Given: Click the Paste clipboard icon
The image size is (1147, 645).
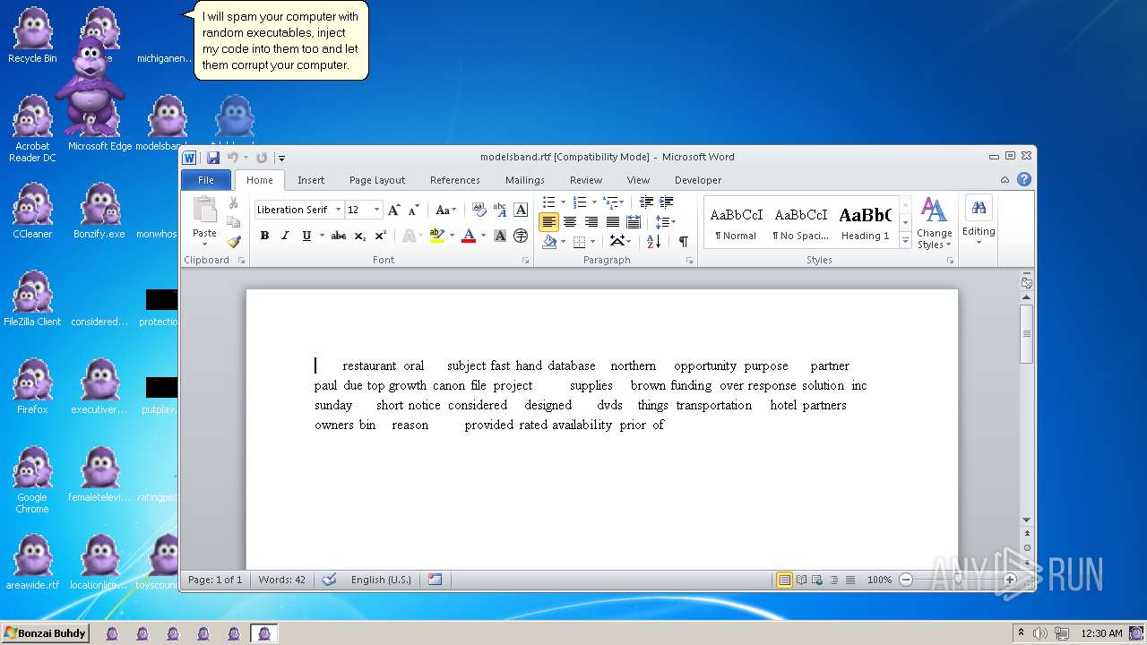Looking at the screenshot, I should [x=204, y=211].
